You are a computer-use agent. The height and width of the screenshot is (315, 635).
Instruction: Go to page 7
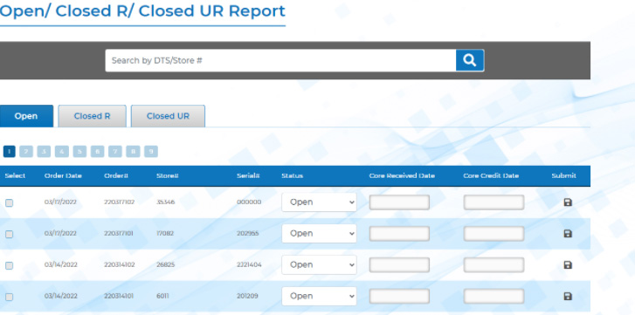click(115, 152)
